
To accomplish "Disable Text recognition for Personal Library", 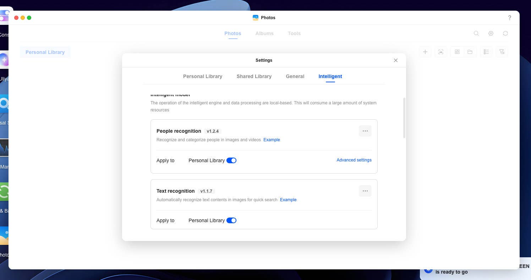I will click(x=231, y=220).
